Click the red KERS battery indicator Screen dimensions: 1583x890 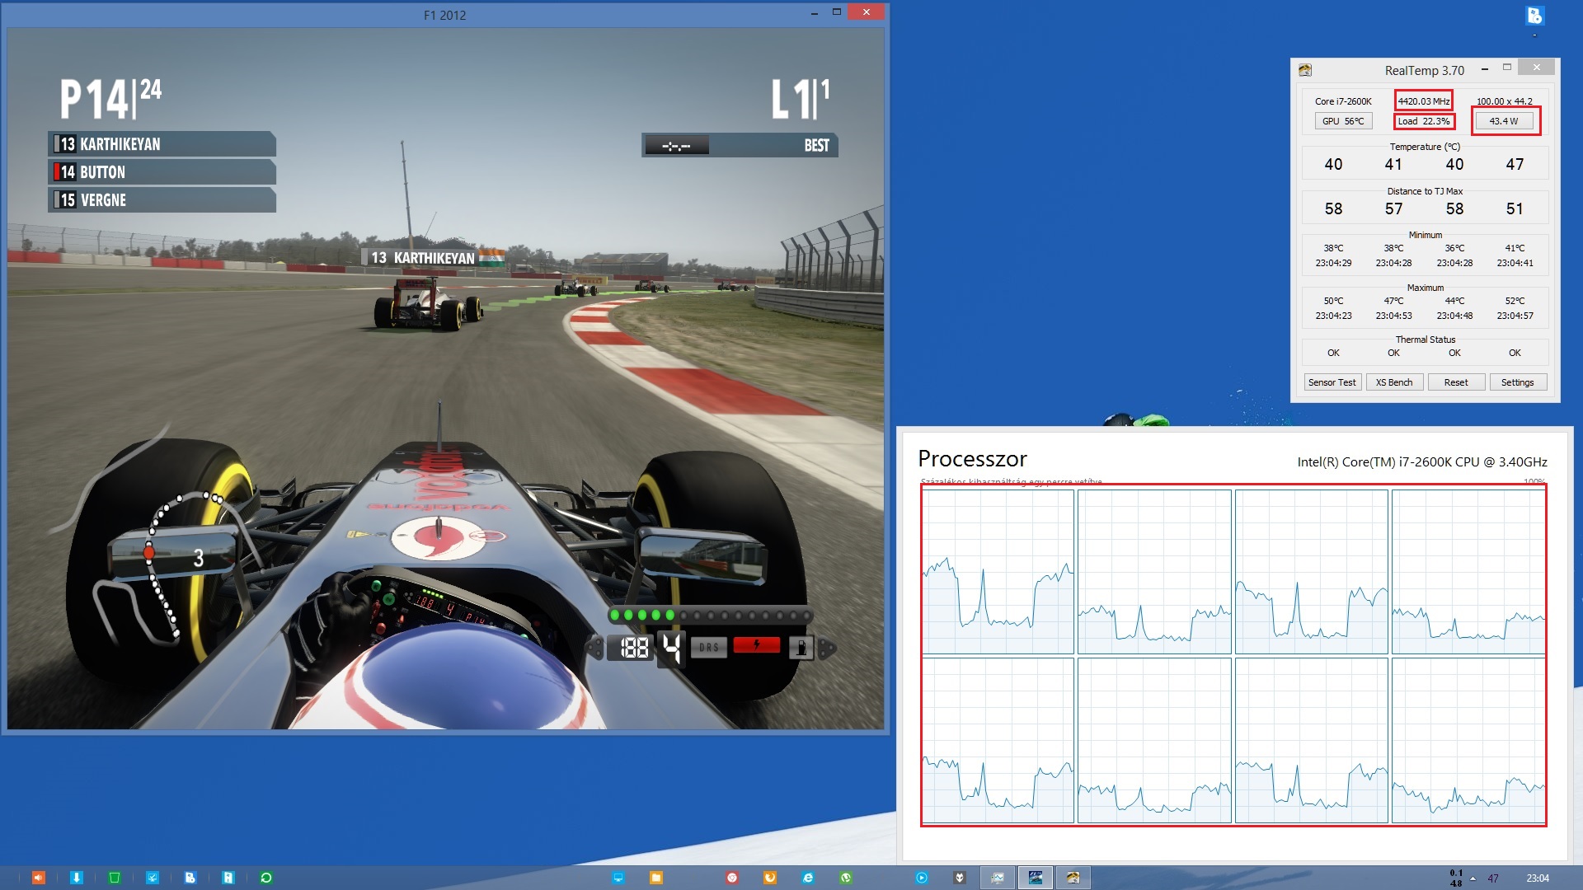click(756, 645)
